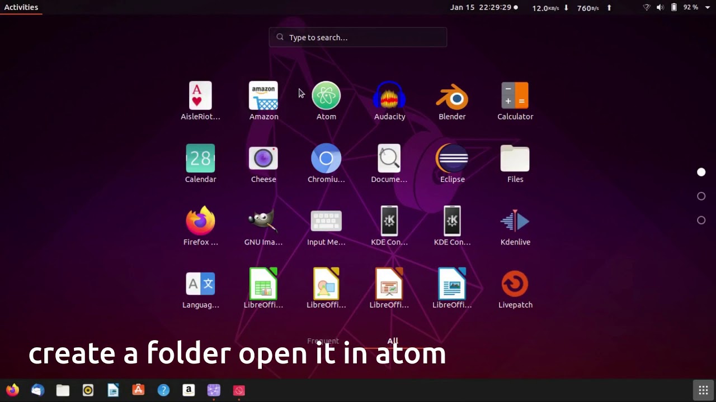Open the Amazon app in the grid
This screenshot has height=402, width=716.
pyautogui.click(x=263, y=101)
